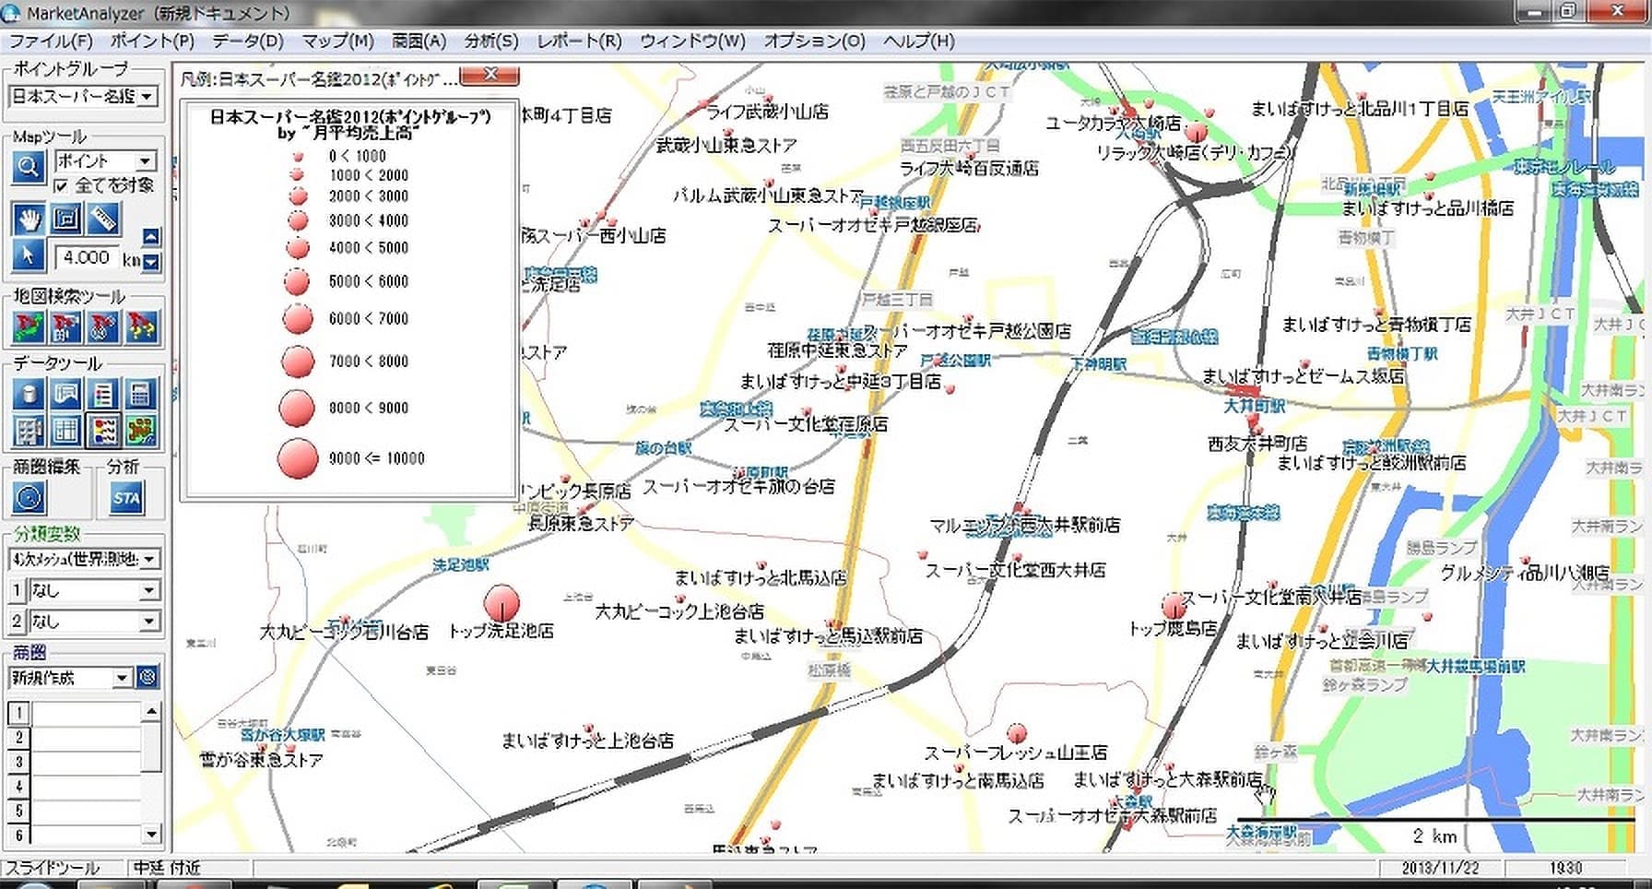Open the classification variable 2 なし dropdown
The image size is (1652, 889).
(x=94, y=622)
